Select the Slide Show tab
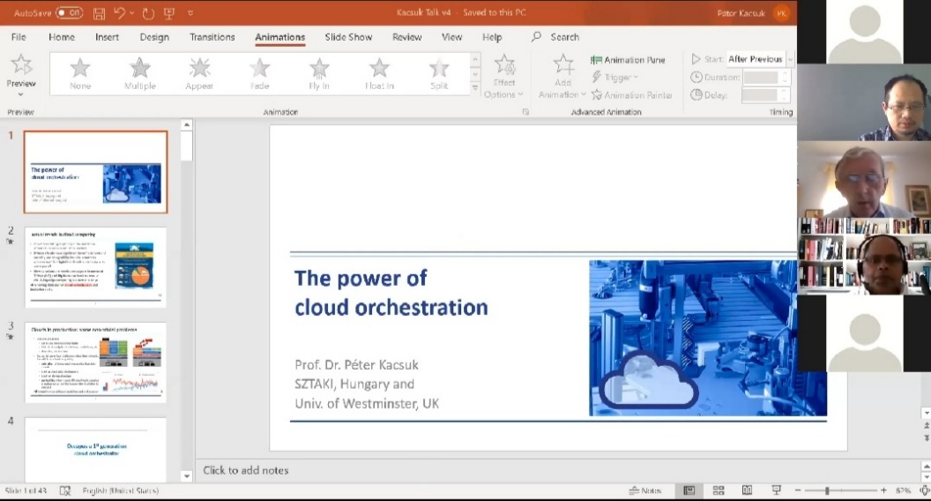Image resolution: width=931 pixels, height=501 pixels. (x=348, y=37)
